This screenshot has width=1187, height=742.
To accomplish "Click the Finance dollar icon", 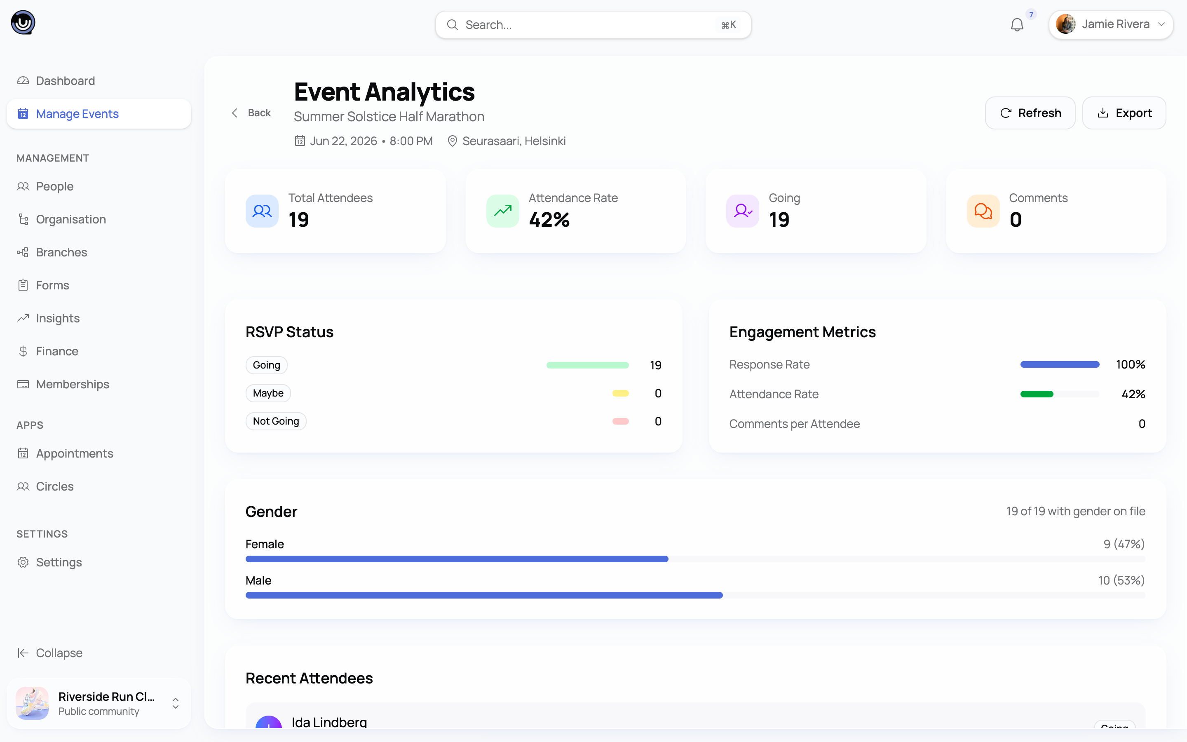I will [x=23, y=351].
